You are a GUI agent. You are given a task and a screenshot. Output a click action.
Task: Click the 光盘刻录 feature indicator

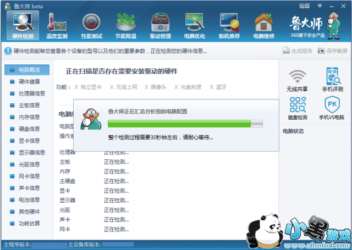(x=188, y=87)
